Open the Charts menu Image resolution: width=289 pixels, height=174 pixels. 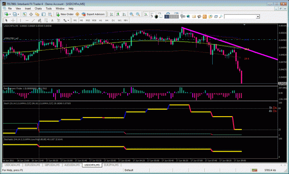(38, 8)
